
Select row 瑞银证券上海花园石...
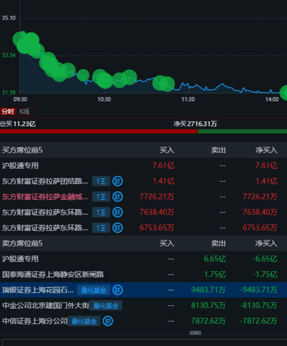coord(144,290)
